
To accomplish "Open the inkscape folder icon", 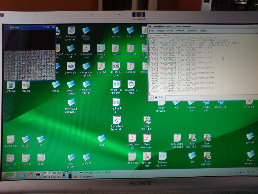I will 116,31.
